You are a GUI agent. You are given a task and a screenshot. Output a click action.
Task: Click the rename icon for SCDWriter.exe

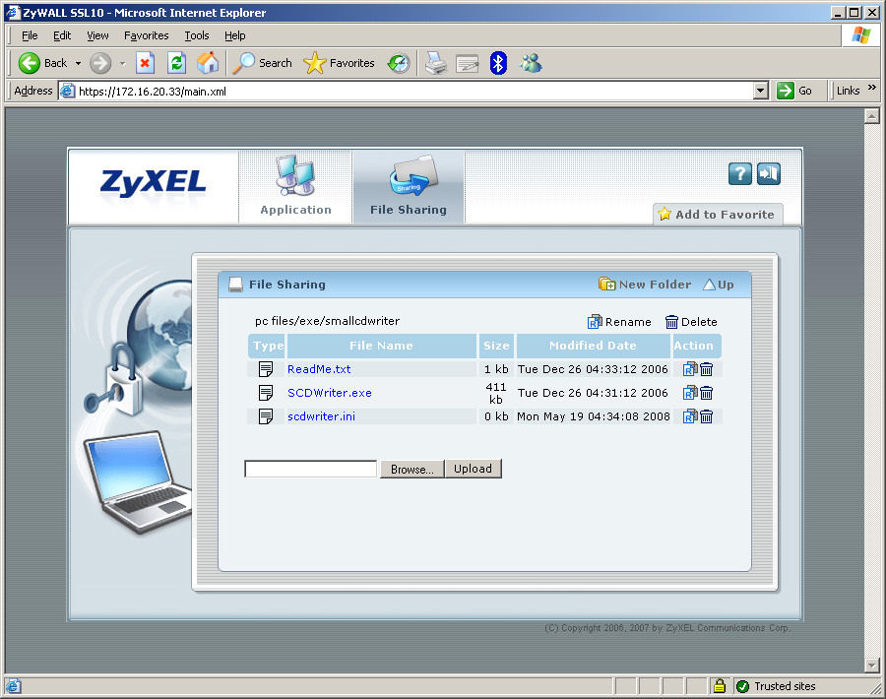tap(690, 393)
